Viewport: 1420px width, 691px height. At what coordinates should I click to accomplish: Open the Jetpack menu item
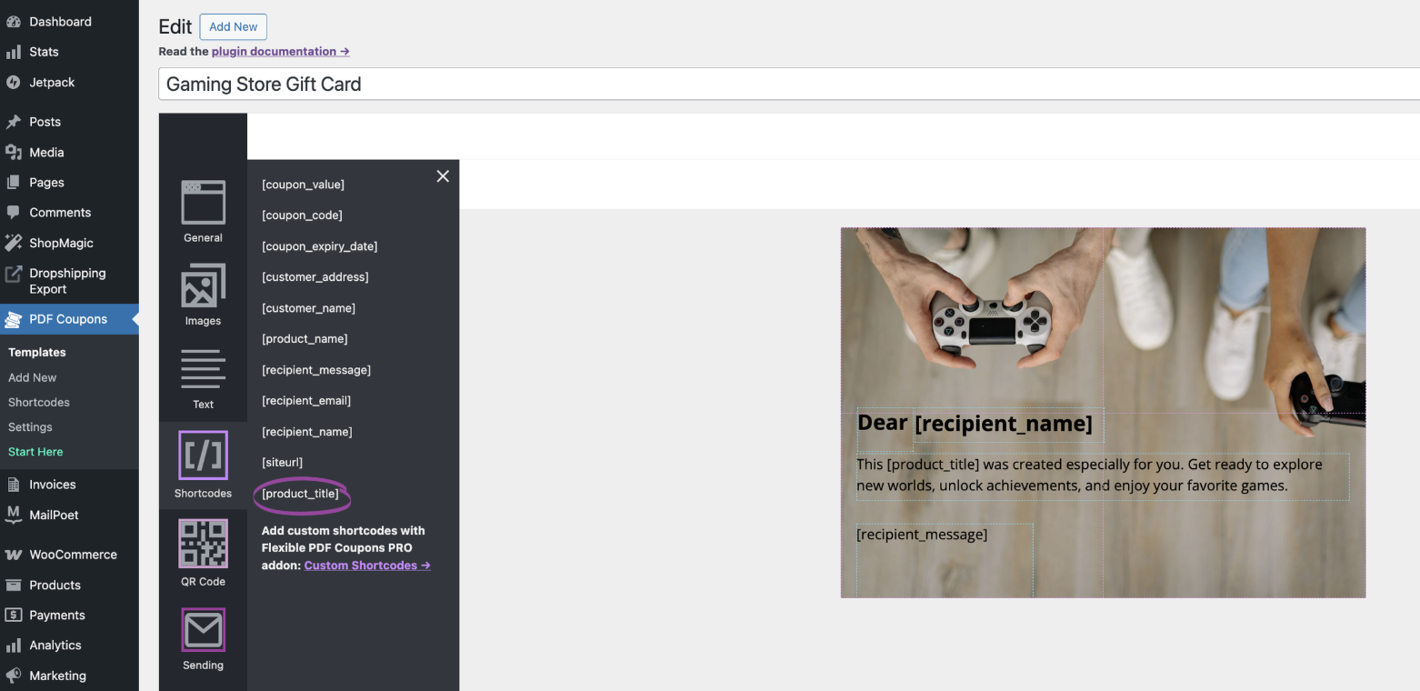[x=52, y=83]
